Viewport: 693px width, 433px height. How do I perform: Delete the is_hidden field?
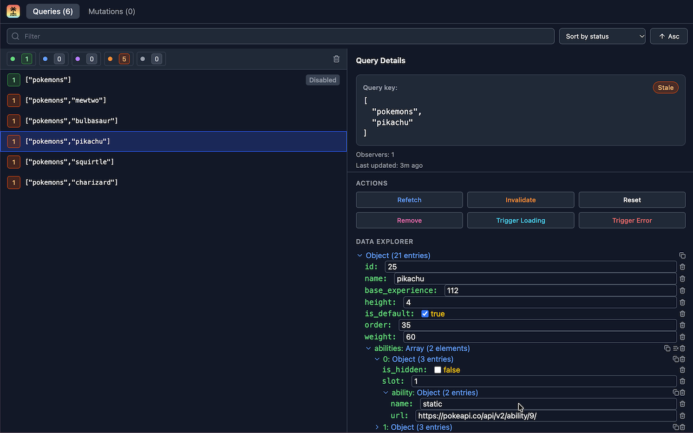tap(682, 370)
